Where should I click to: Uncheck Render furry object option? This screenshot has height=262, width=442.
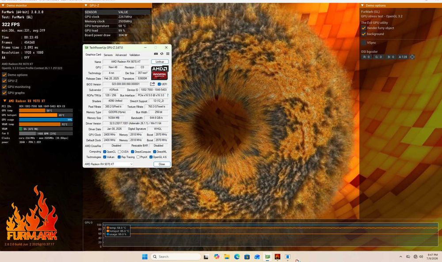pos(364,28)
